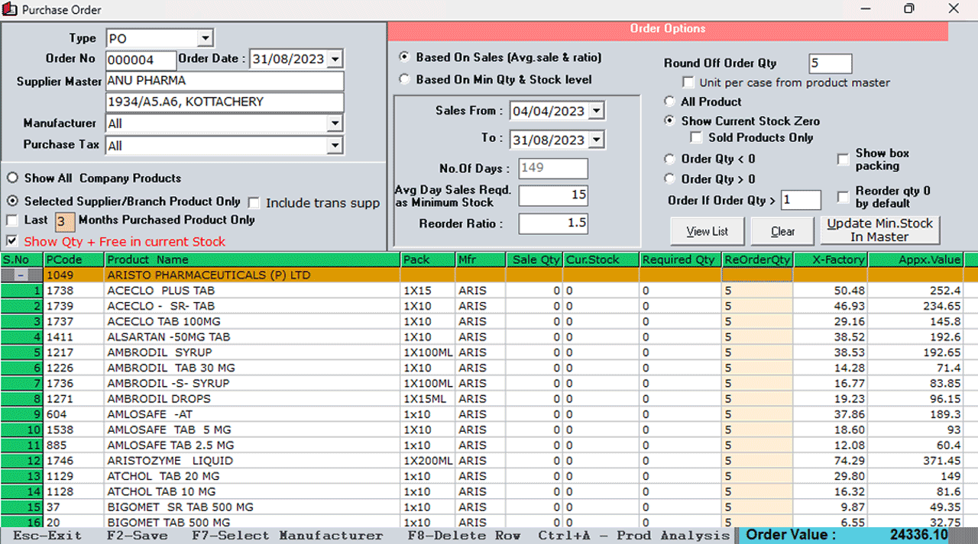Enable Reorder qty 0 by default

coord(844,197)
